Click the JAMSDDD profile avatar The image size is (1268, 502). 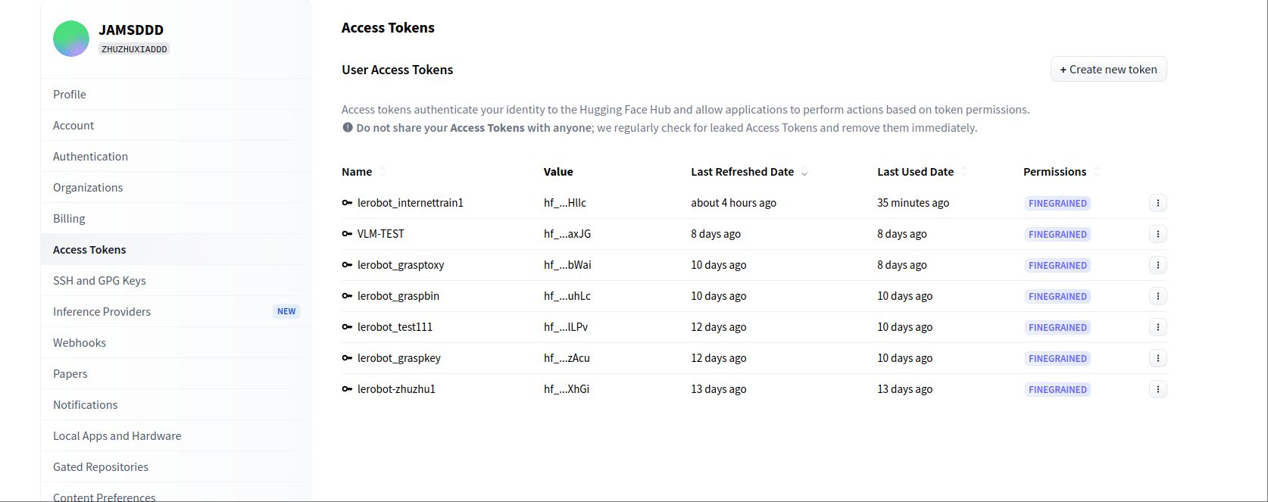click(x=71, y=39)
